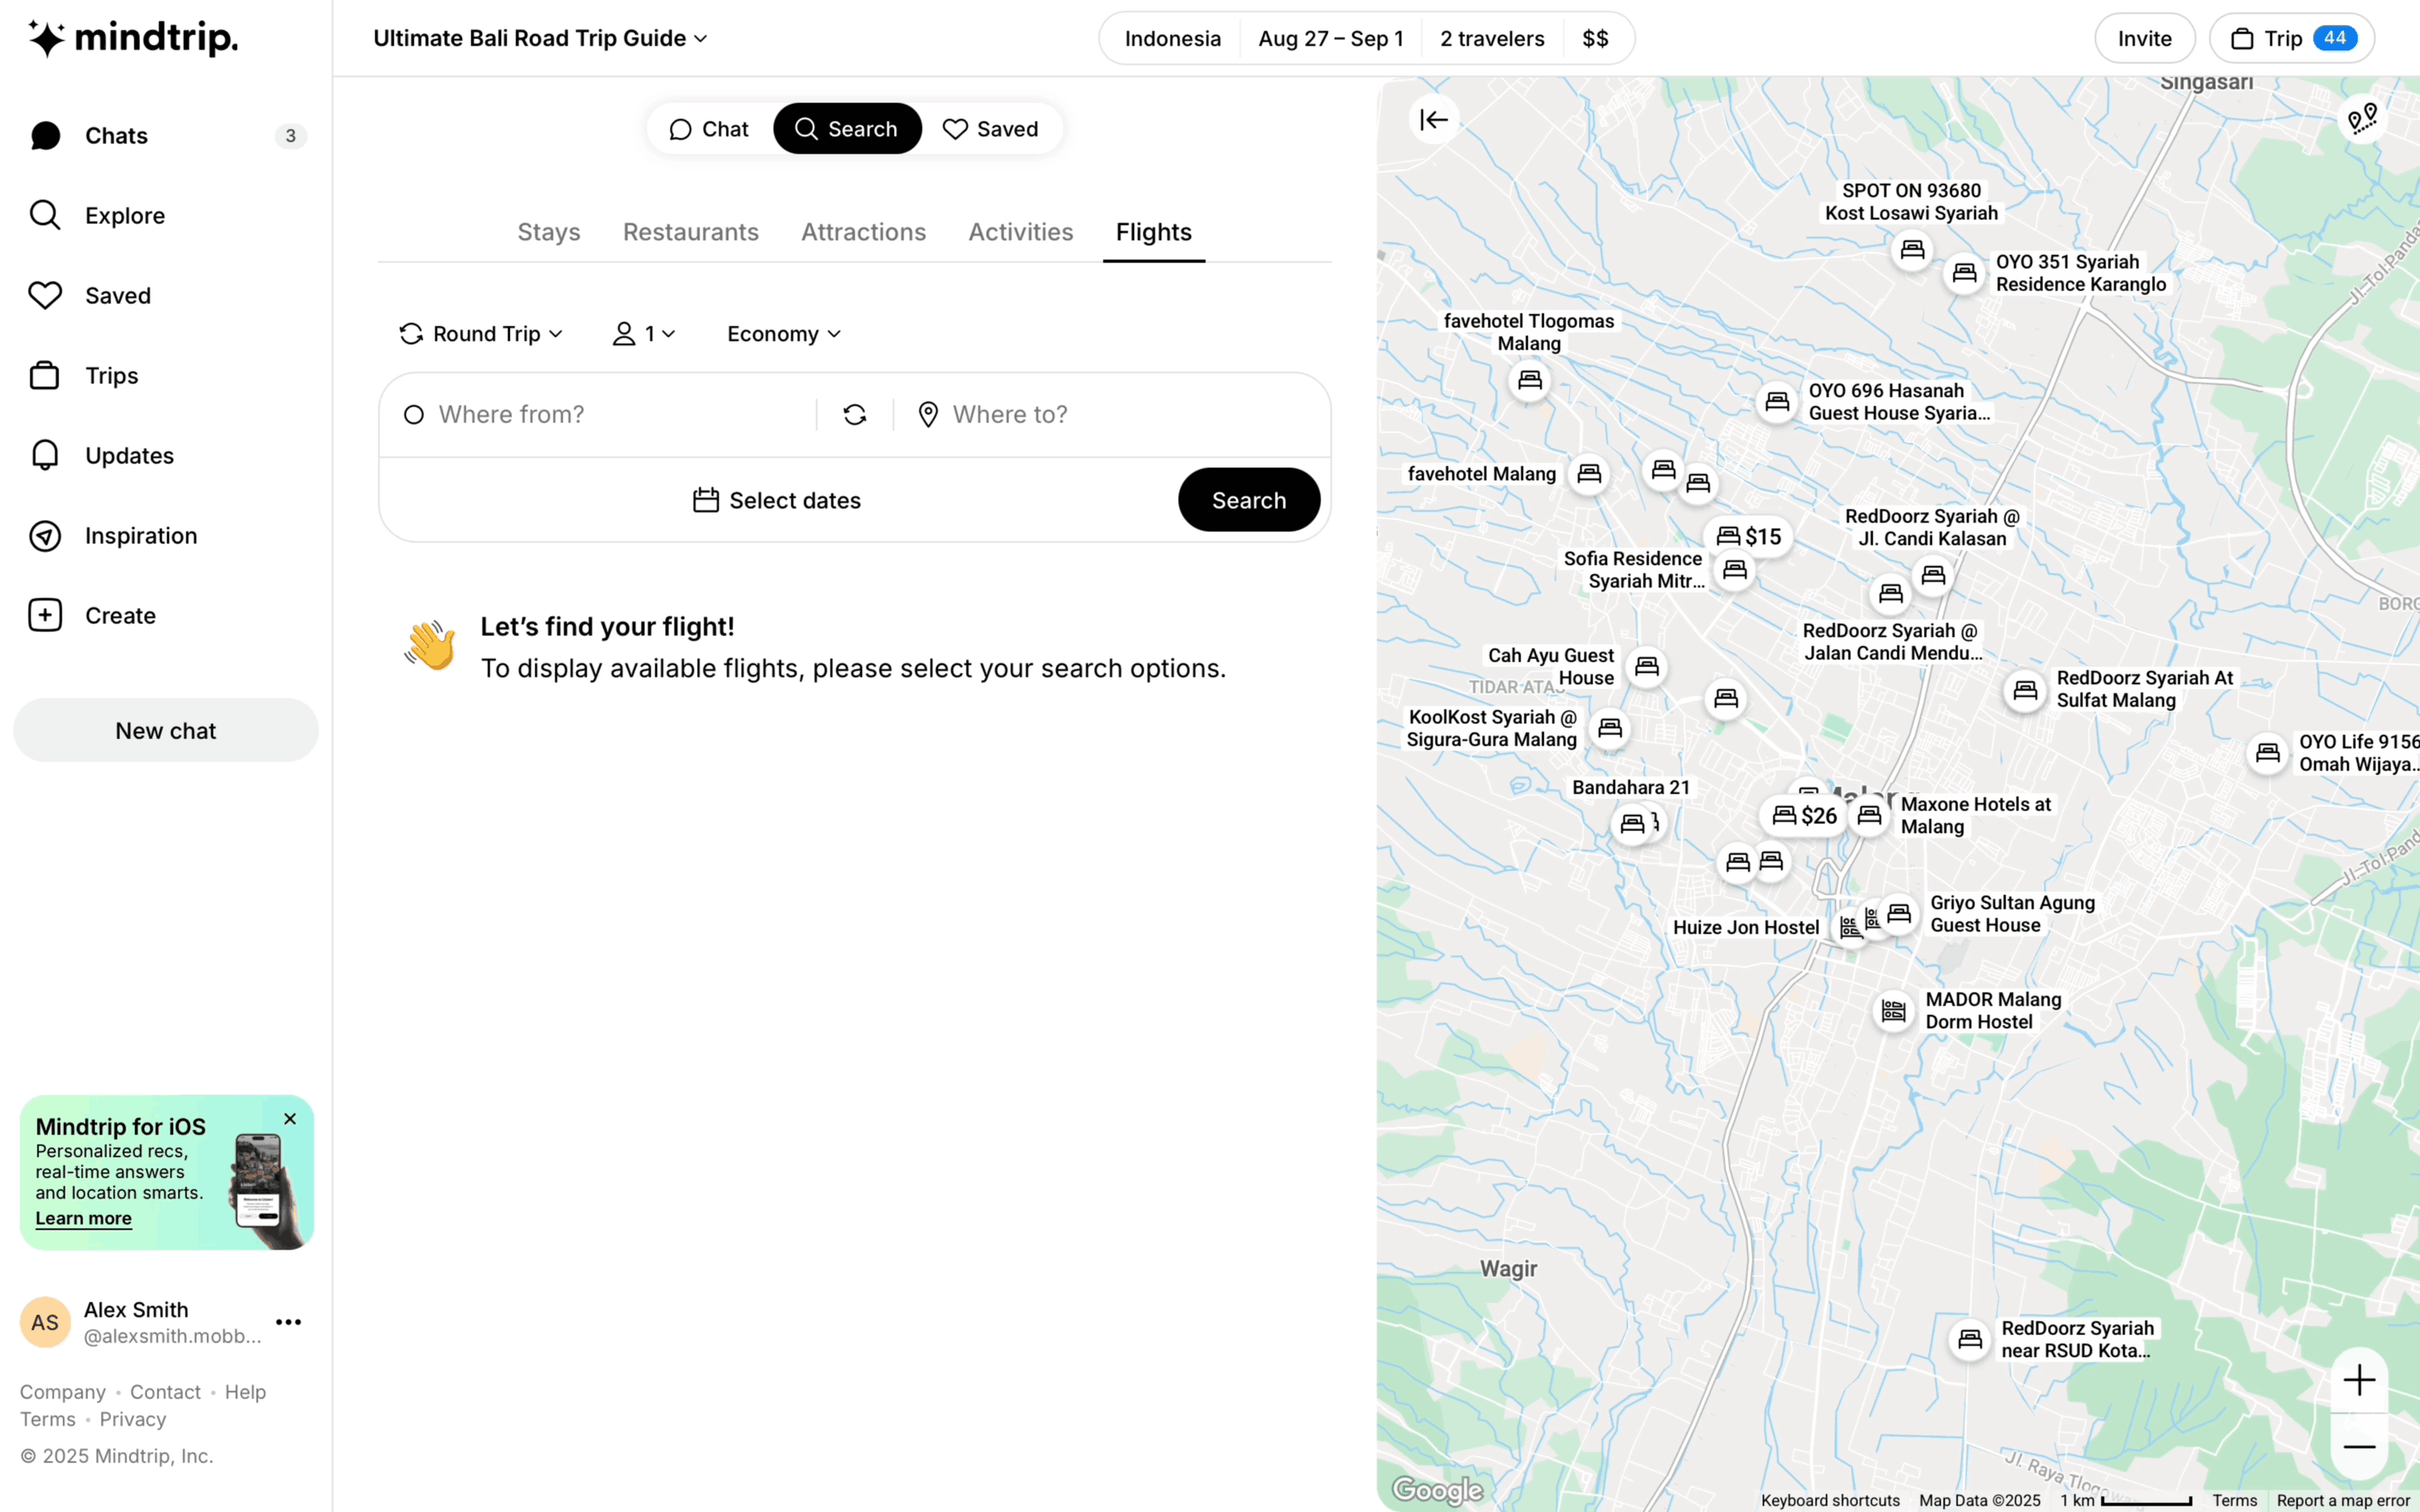This screenshot has width=2420, height=1512.
Task: Click the Learn more link
Action: [83, 1218]
